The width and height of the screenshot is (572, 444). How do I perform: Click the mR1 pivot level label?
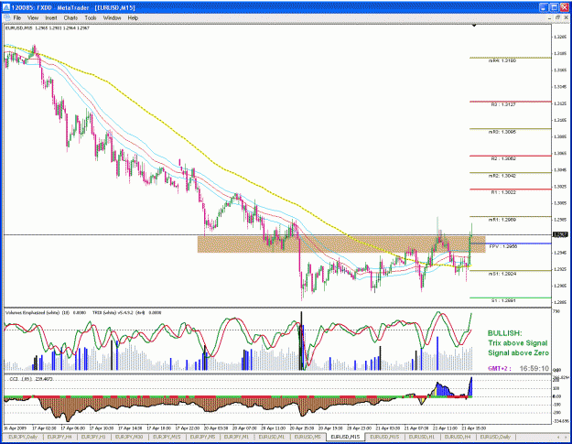click(x=502, y=220)
